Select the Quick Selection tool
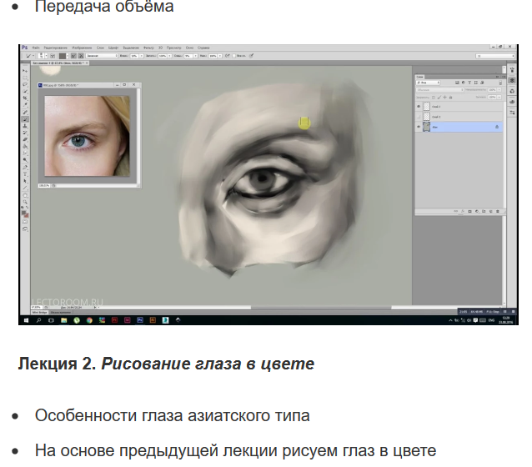The image size is (532, 467). point(25,91)
